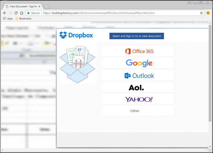Click the address bar URL
This screenshot has height=153, width=213.
tap(99, 13)
